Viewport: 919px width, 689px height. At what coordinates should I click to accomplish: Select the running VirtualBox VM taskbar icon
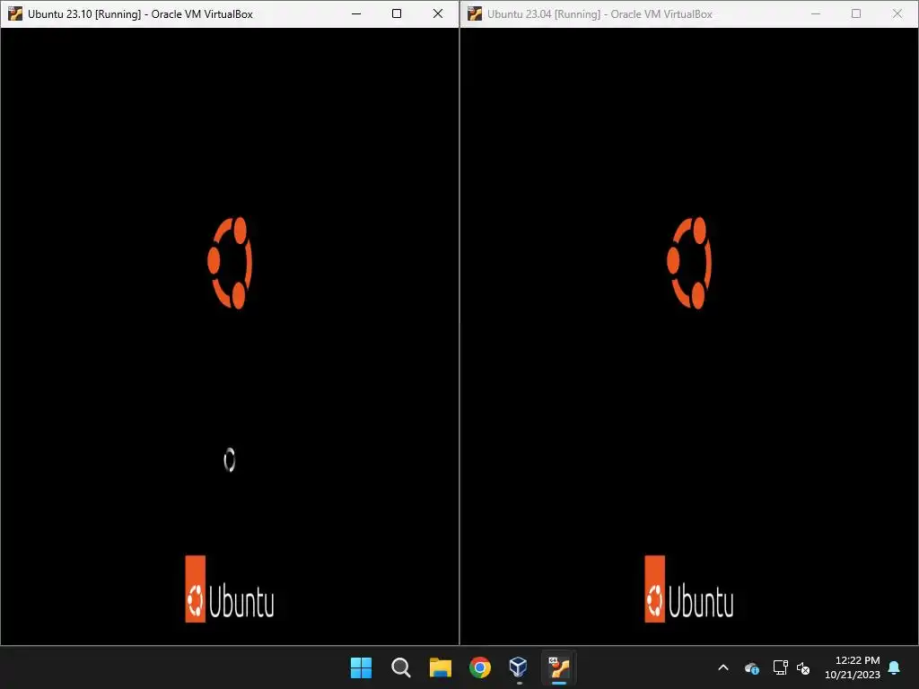559,667
